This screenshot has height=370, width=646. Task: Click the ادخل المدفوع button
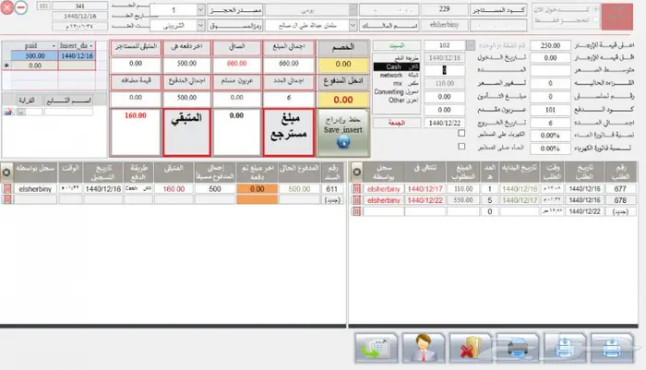tap(343, 81)
